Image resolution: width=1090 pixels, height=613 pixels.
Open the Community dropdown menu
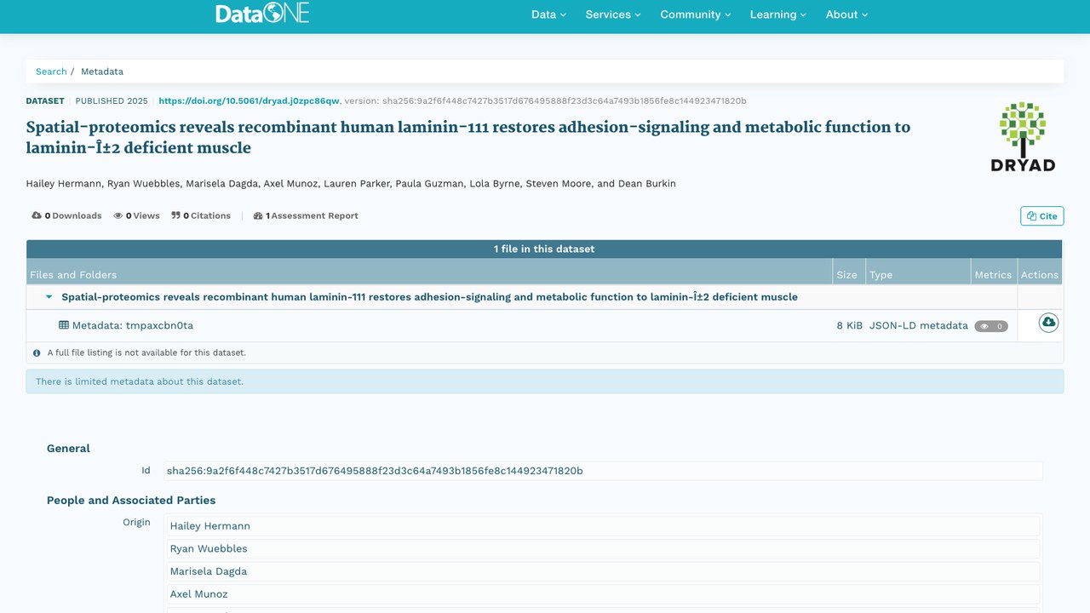(x=696, y=14)
